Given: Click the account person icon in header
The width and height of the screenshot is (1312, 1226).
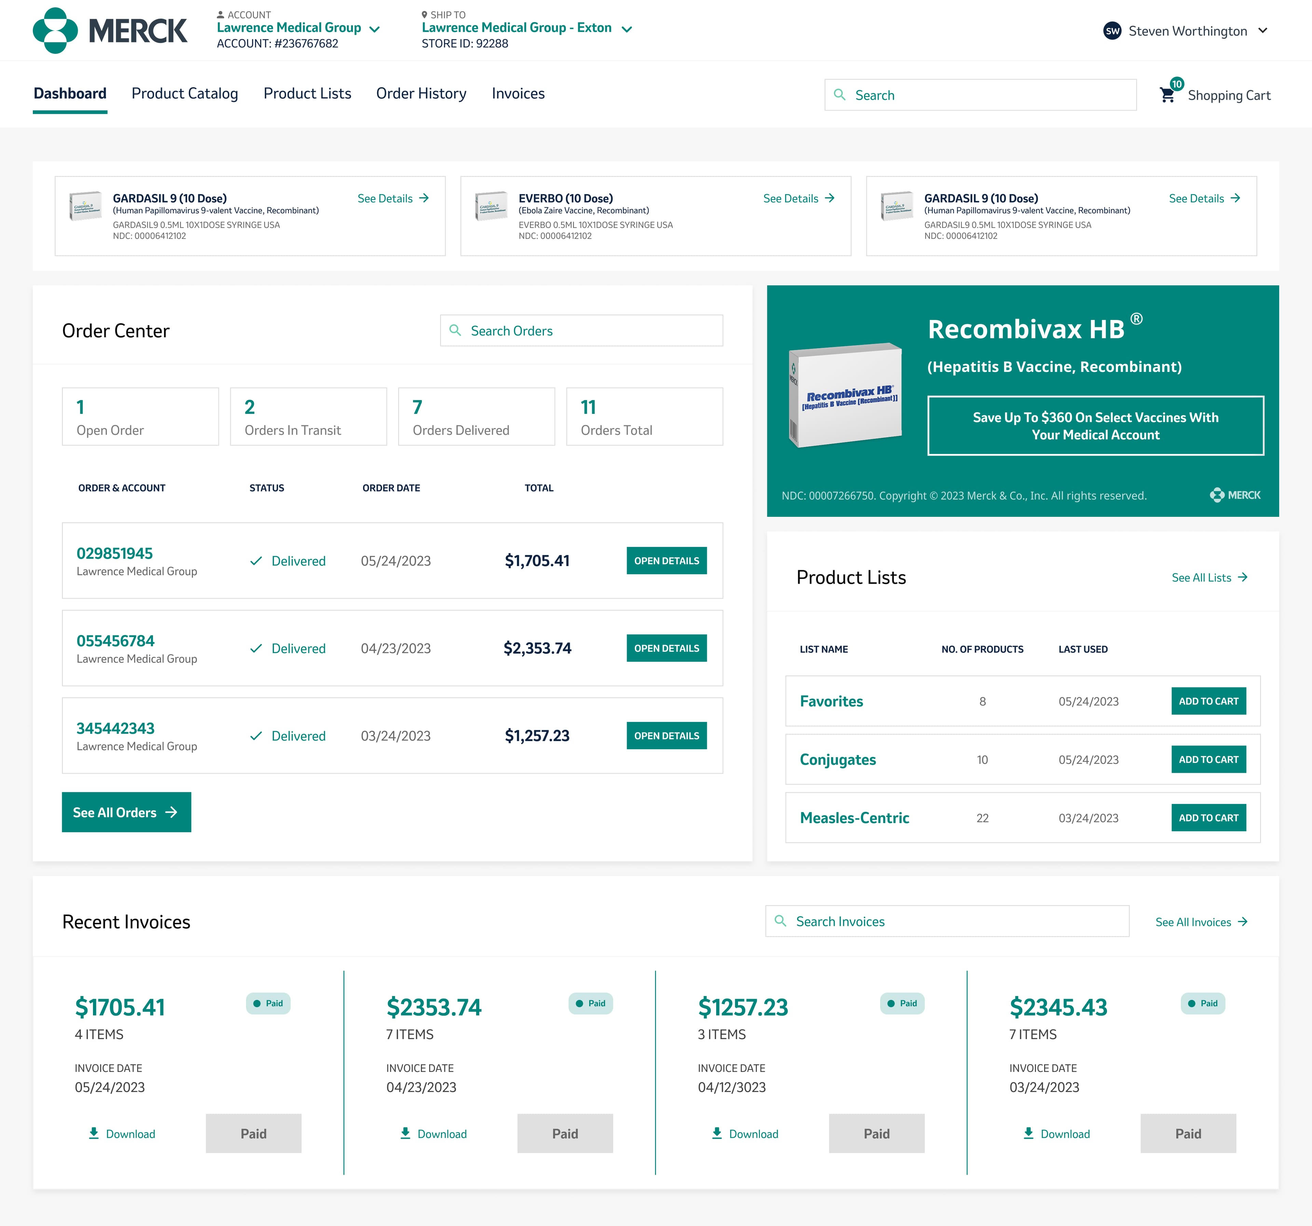Looking at the screenshot, I should (220, 14).
